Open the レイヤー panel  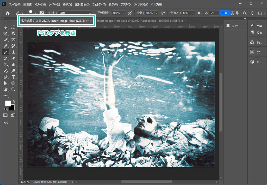pos(234,26)
